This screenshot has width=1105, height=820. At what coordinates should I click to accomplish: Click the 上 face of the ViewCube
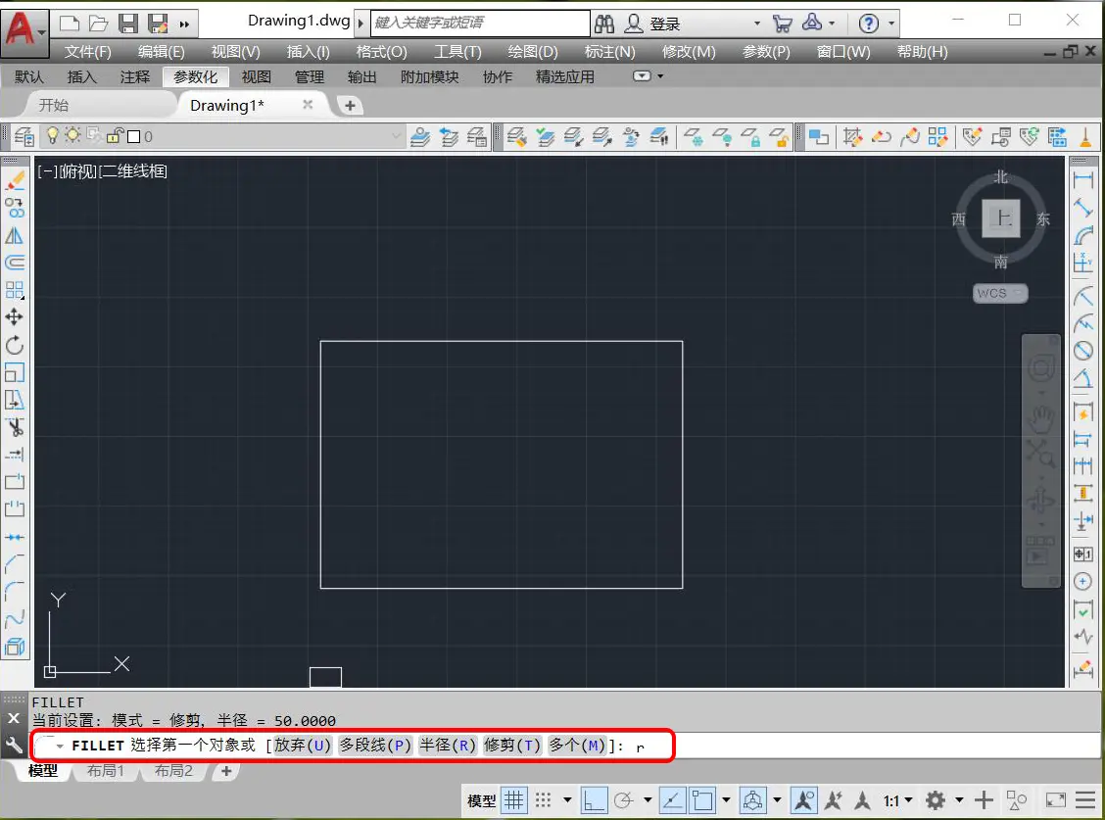coord(1001,218)
